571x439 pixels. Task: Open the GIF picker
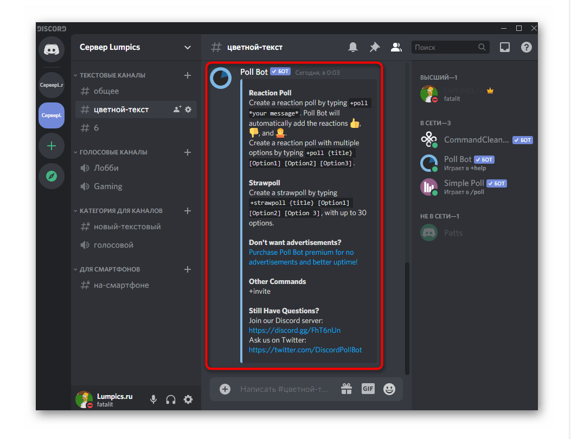[368, 389]
